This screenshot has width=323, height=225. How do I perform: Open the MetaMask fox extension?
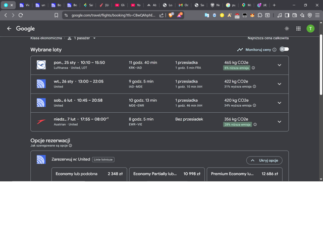coord(252,15)
